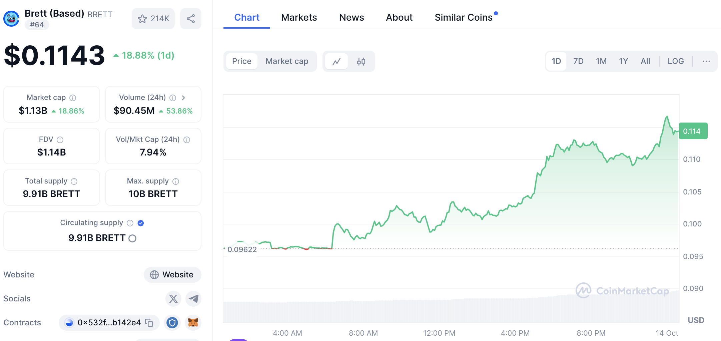Switch to the Similar Coins tab

(x=464, y=17)
